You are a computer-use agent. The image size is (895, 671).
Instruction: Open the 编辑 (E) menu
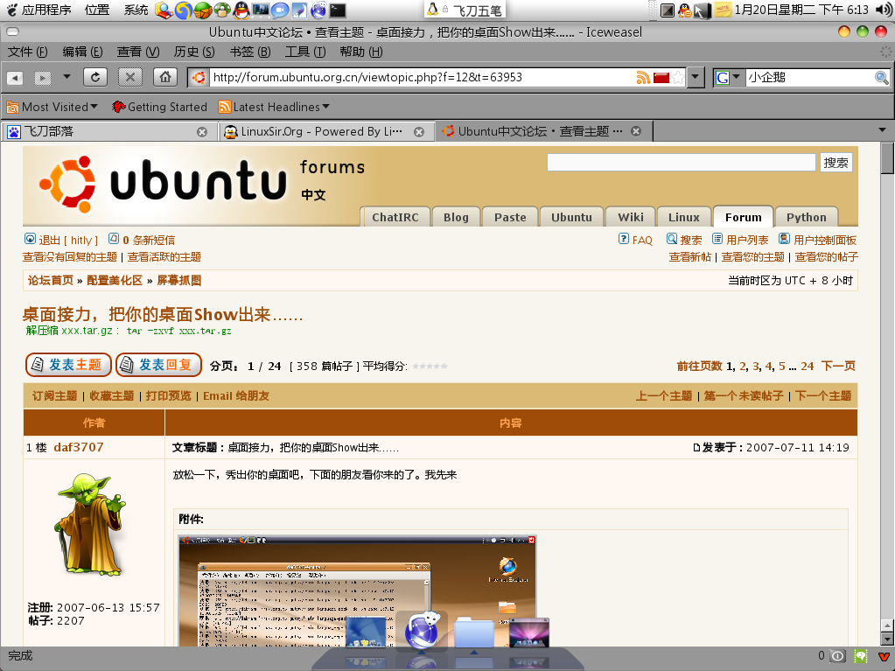(82, 52)
